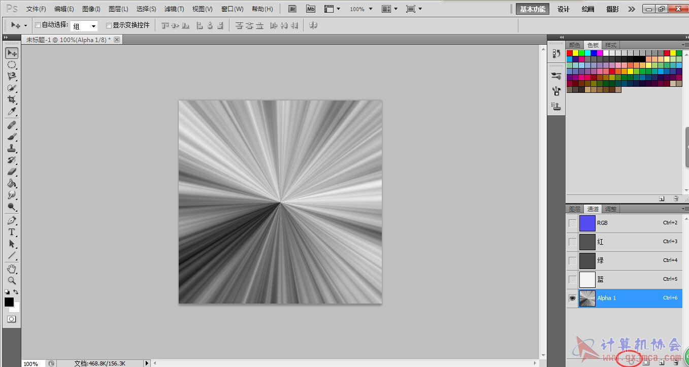Swap foreground and background colors
The height and width of the screenshot is (367, 689).
(x=16, y=292)
